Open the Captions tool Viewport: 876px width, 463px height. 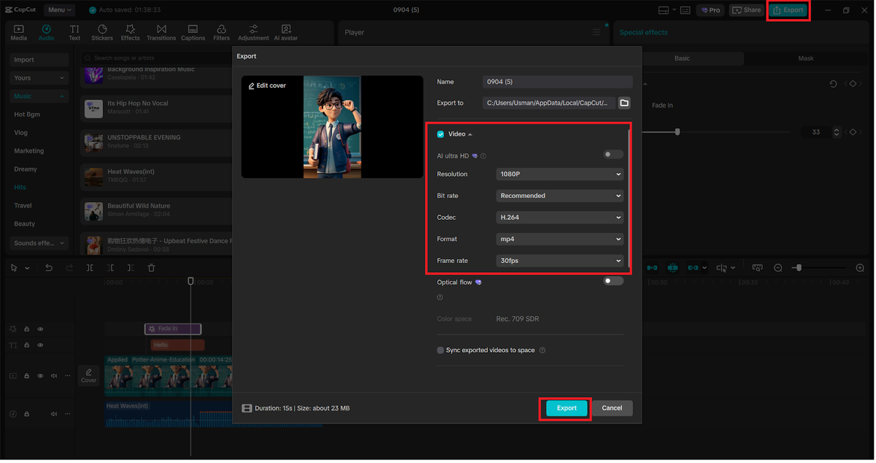click(x=193, y=32)
